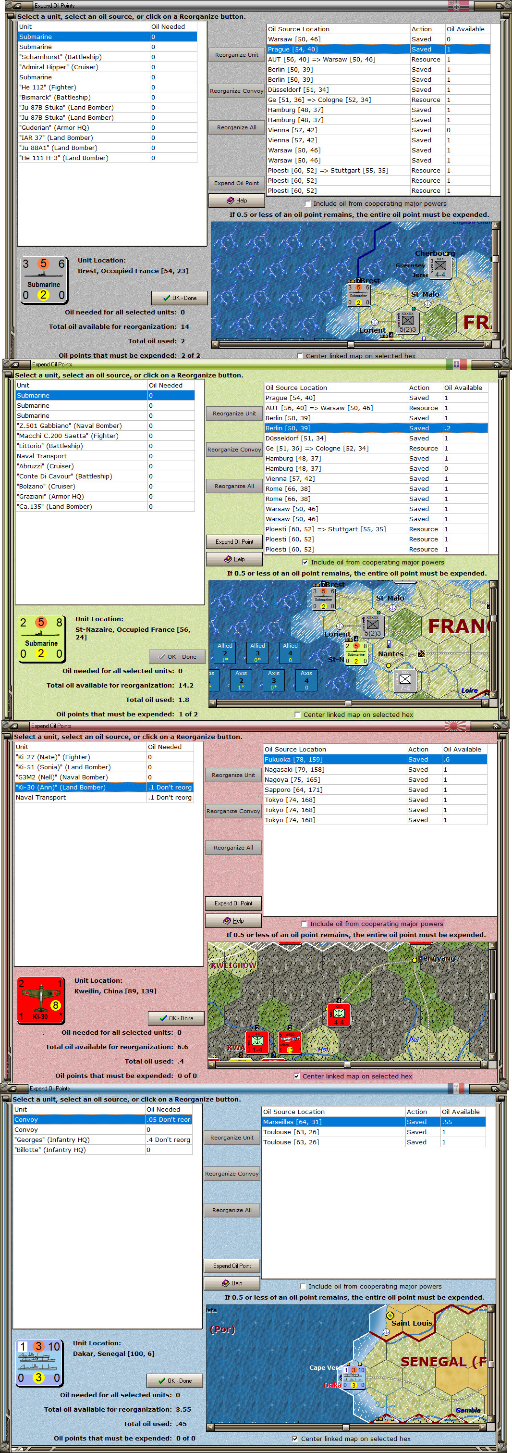
Task: Click horizontal scrollbar thumb of the Brest map
Action: coord(350,344)
